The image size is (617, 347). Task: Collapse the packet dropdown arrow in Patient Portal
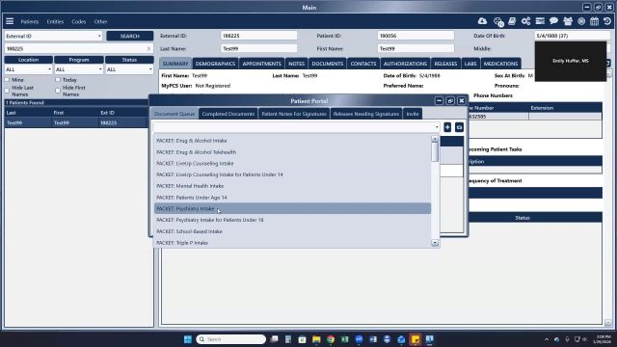tap(437, 127)
